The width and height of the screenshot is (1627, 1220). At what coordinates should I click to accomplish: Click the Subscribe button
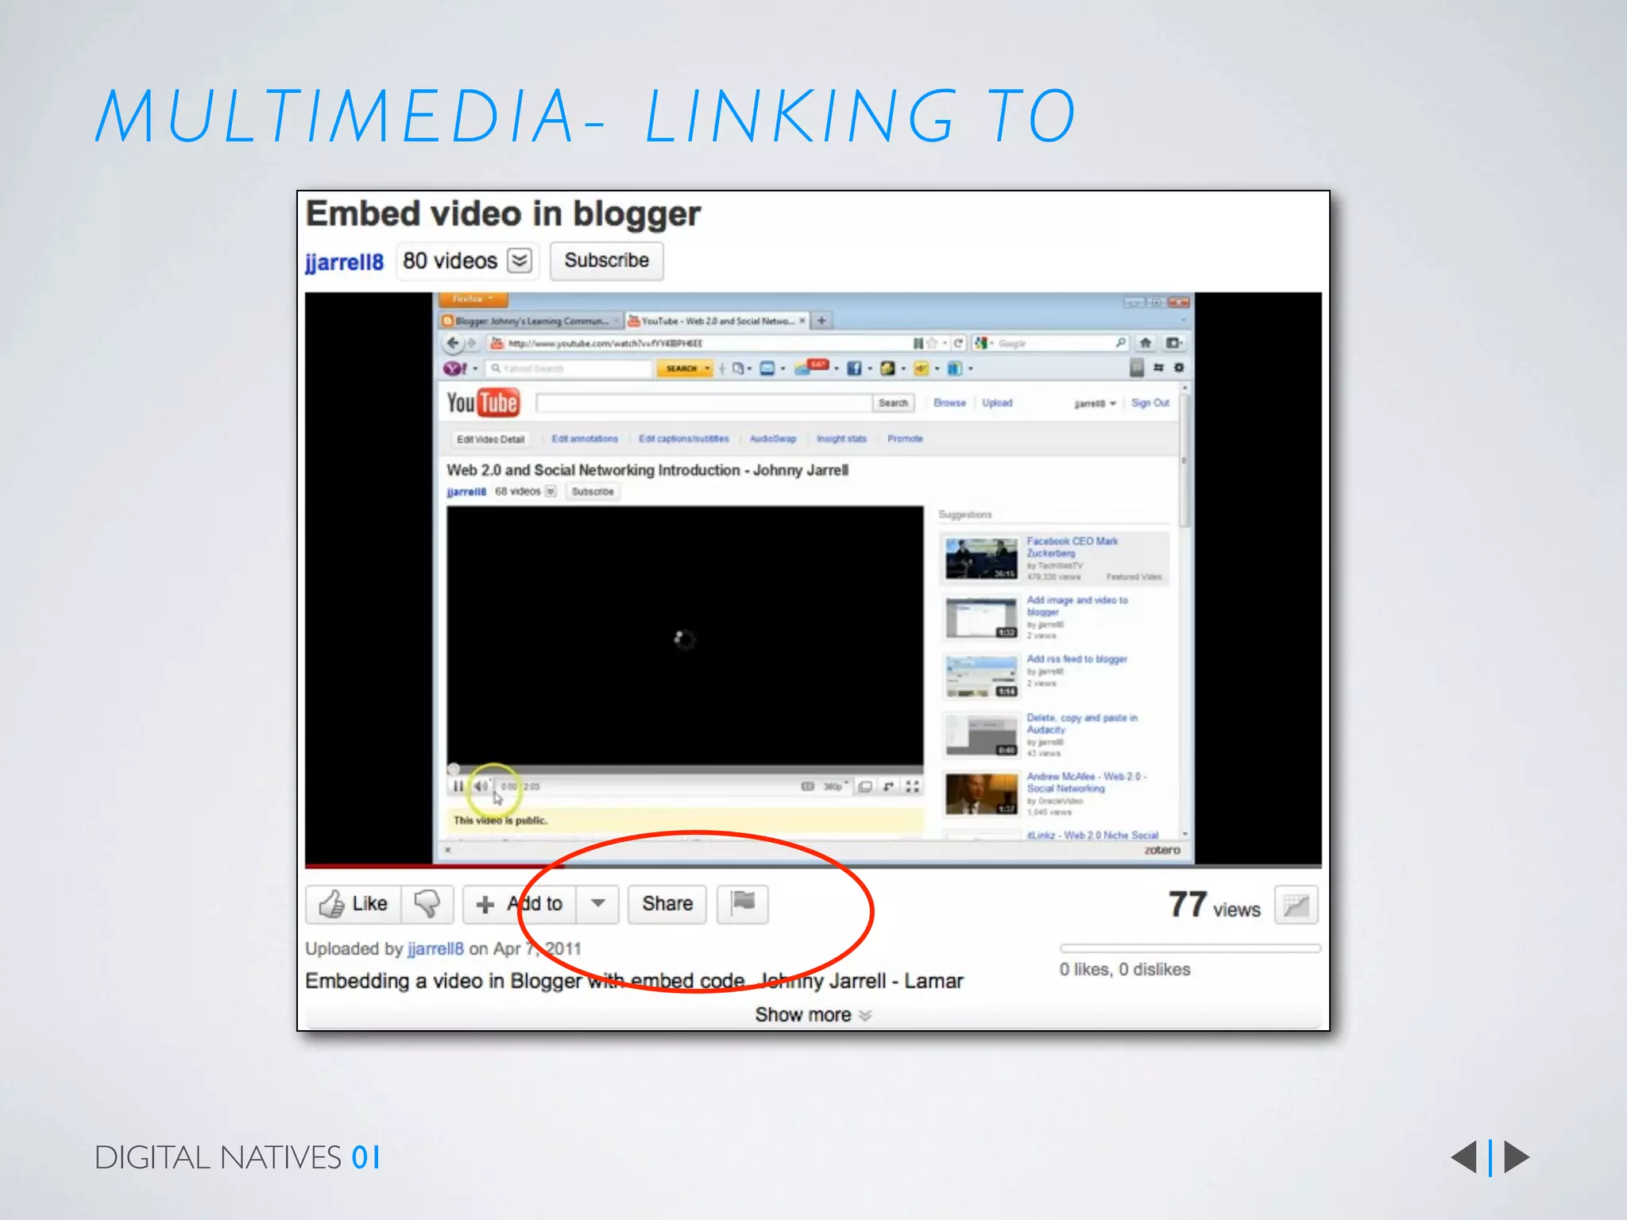[606, 261]
